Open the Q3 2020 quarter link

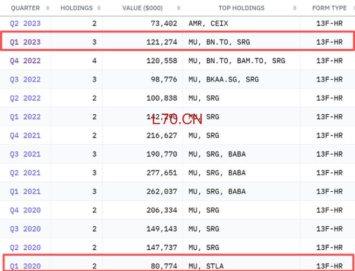click(x=25, y=229)
